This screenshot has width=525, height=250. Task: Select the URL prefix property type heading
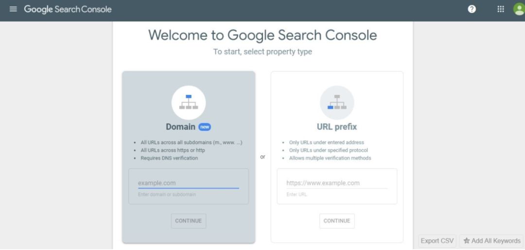tap(337, 127)
